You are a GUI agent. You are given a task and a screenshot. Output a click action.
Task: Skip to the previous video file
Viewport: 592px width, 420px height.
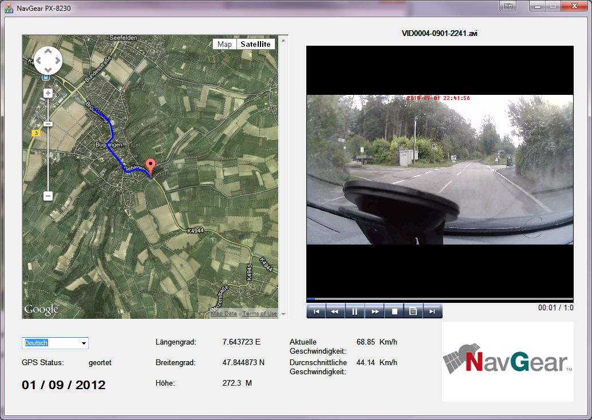(x=315, y=311)
